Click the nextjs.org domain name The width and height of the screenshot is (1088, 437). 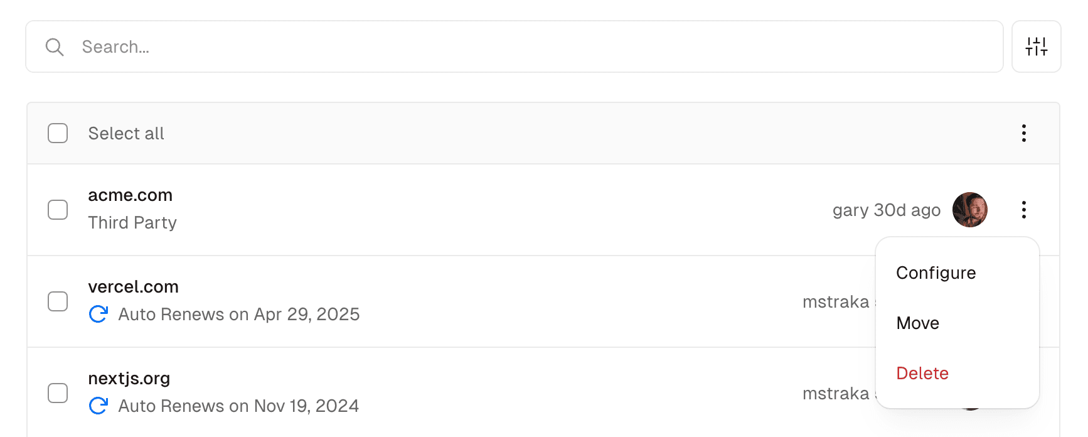(129, 379)
